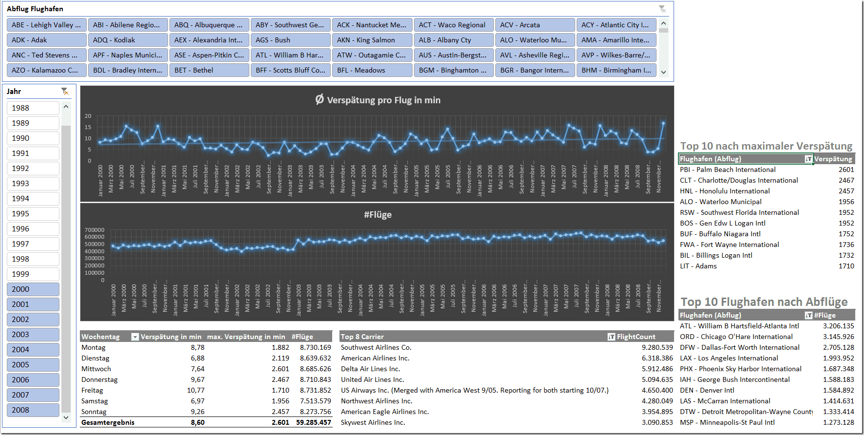This screenshot has width=864, height=435.
Task: Deselect year 2004 in Jahr slicer
Action: [33, 349]
